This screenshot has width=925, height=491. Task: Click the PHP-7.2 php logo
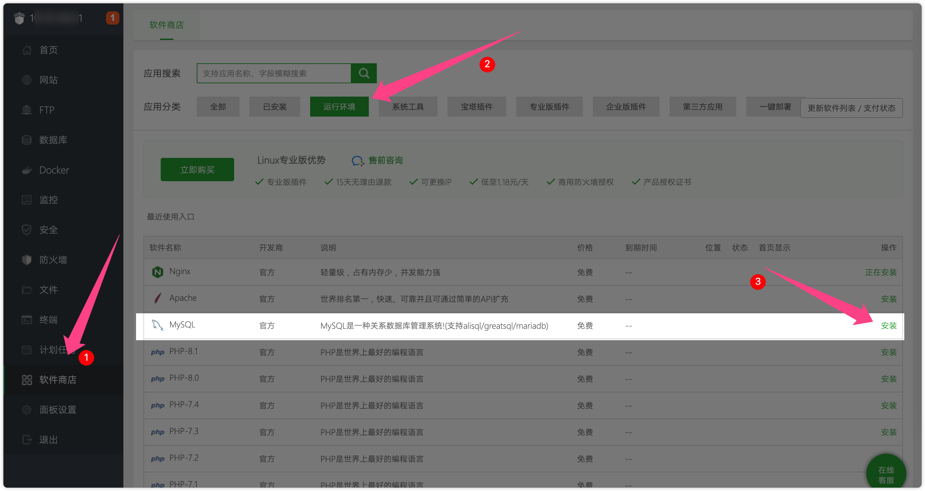click(x=158, y=459)
